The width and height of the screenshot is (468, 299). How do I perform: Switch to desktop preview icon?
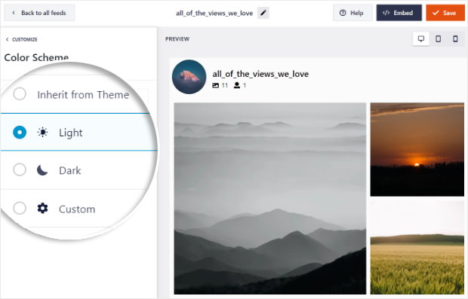point(421,38)
